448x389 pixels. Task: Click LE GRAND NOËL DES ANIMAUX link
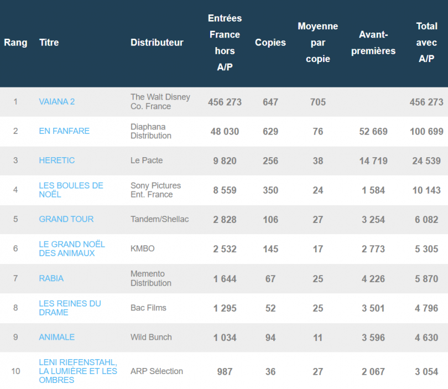pyautogui.click(x=72, y=248)
